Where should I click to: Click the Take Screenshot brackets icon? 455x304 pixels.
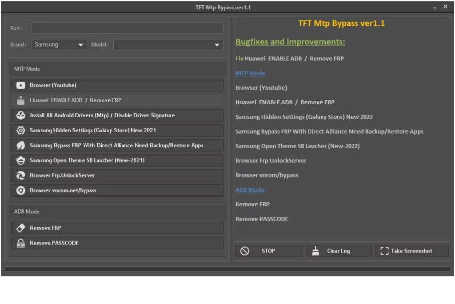click(386, 251)
